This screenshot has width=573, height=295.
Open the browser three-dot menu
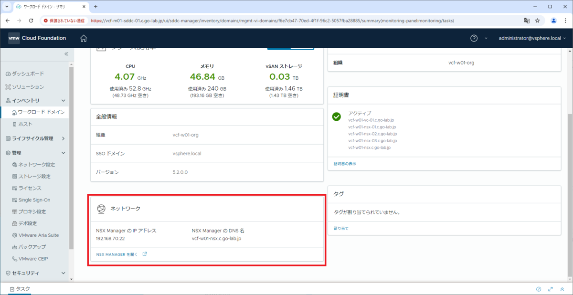coord(565,21)
